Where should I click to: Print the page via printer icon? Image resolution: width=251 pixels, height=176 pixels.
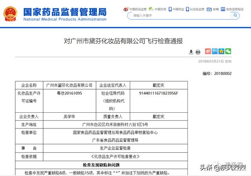(x=198, y=52)
